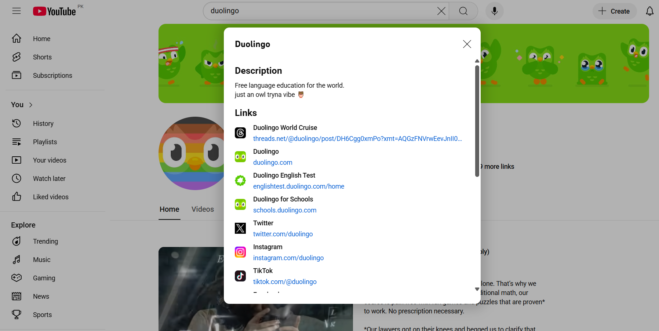Open the threads.net Duolingo World Cruise link

(x=357, y=139)
